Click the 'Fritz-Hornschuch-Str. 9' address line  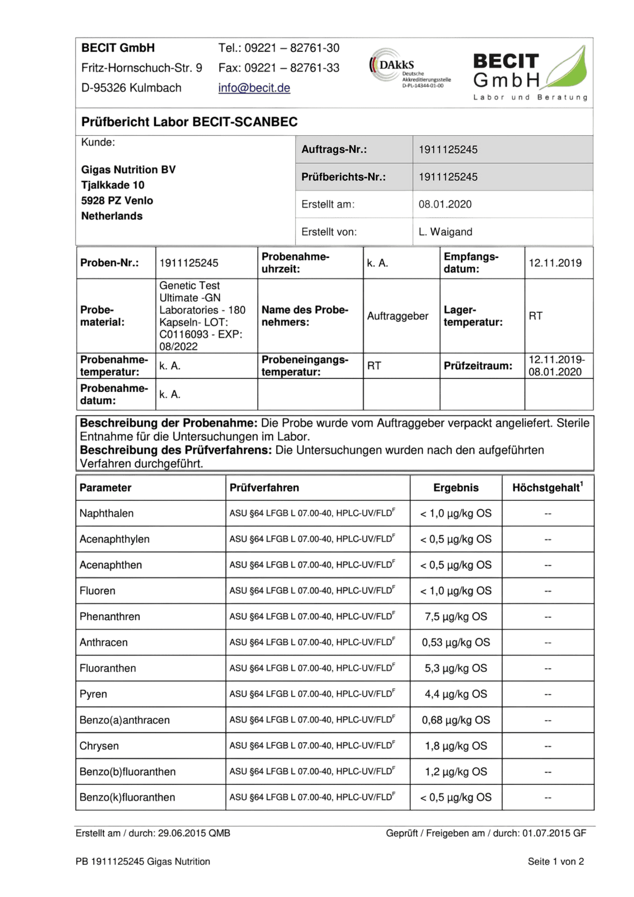tap(142, 68)
